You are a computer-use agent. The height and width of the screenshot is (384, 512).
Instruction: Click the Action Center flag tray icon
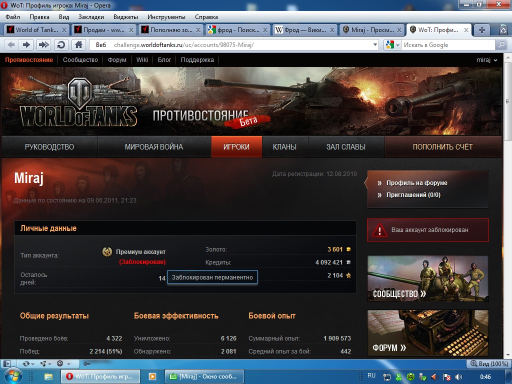tap(446, 377)
